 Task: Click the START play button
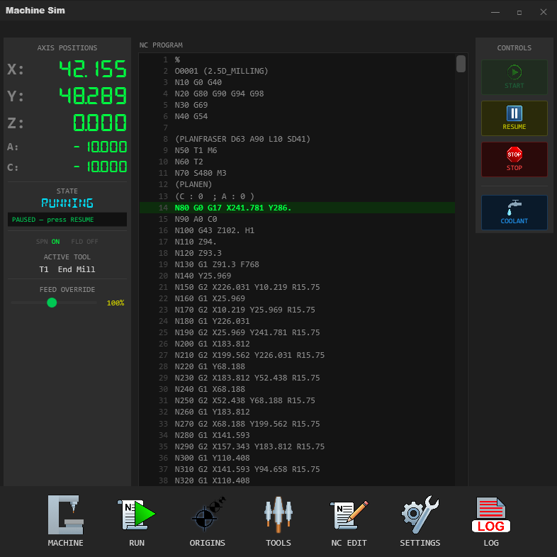point(514,77)
